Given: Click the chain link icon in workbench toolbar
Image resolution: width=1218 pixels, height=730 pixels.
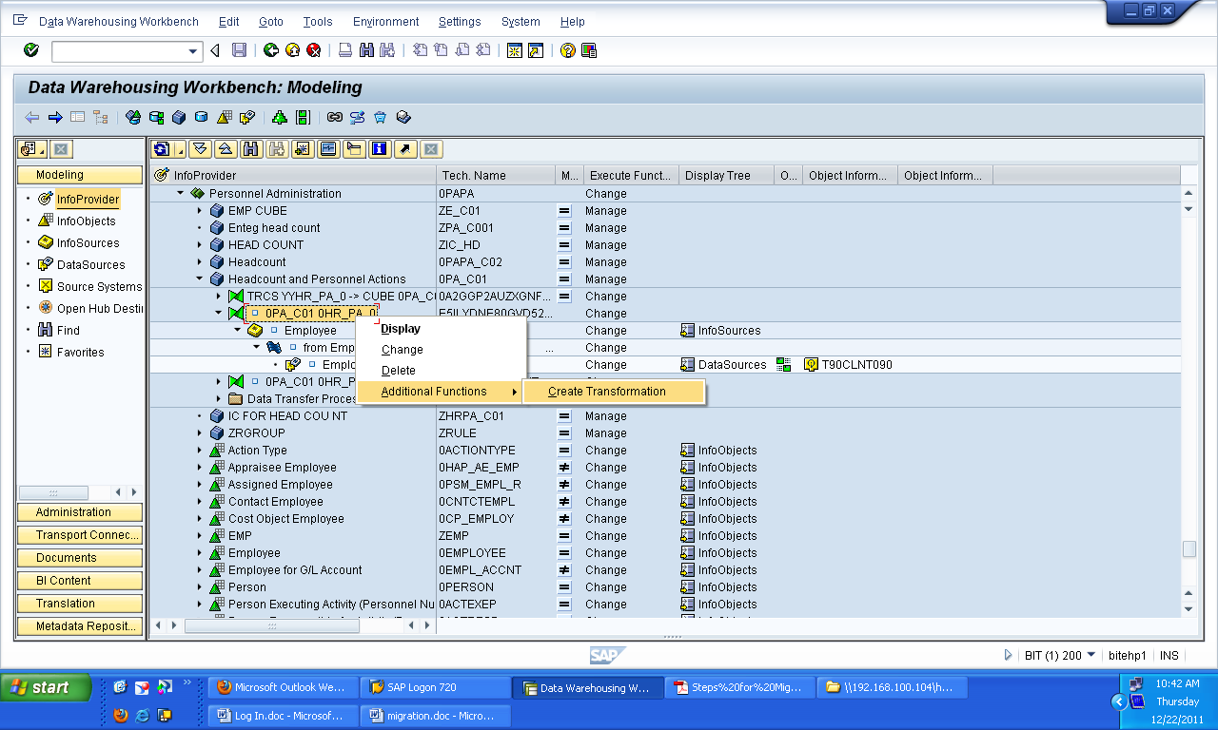Looking at the screenshot, I should (334, 118).
